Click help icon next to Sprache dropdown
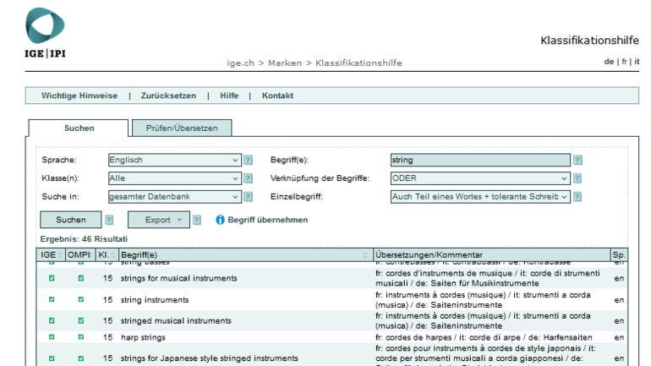The height and width of the screenshot is (366, 651). coord(248,160)
